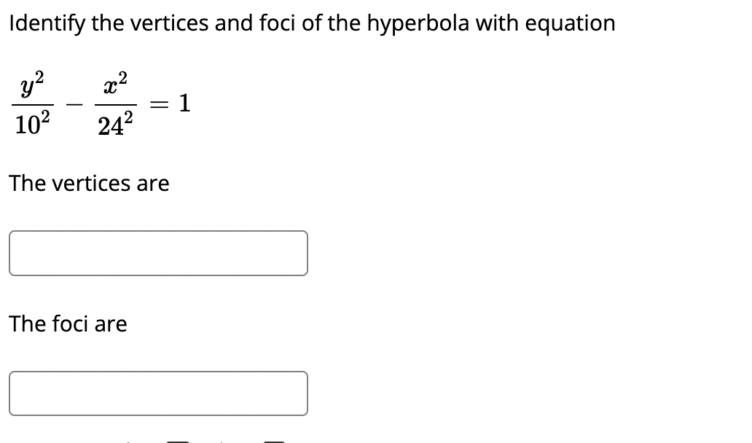Select the leftmost element in the bottom icon row

click(129, 441)
